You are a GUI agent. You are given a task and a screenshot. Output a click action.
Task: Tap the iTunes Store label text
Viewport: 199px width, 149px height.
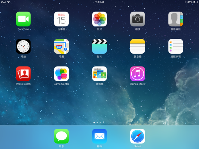(x=137, y=84)
